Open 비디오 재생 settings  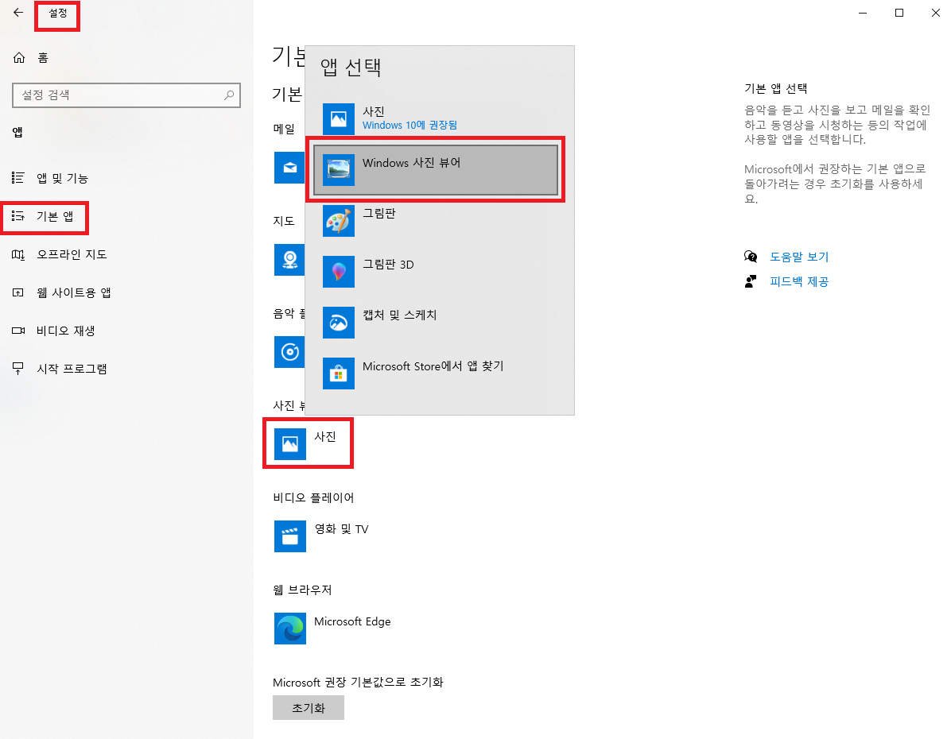click(53, 331)
